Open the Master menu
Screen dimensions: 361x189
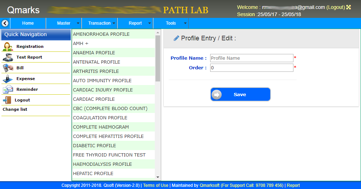64,23
